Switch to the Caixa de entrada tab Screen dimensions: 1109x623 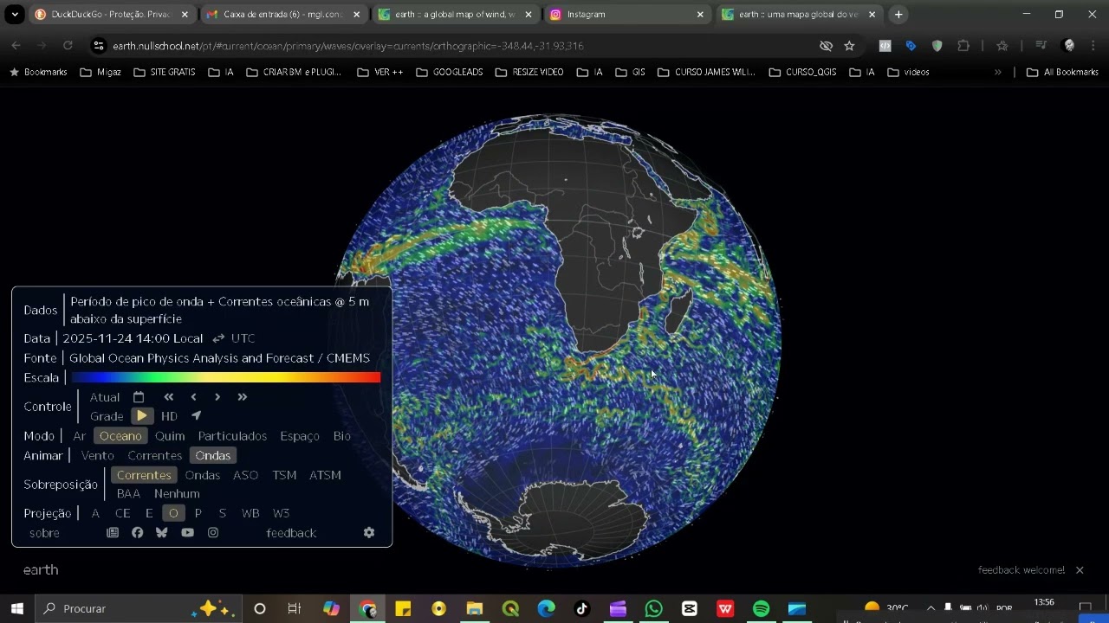pos(283,15)
